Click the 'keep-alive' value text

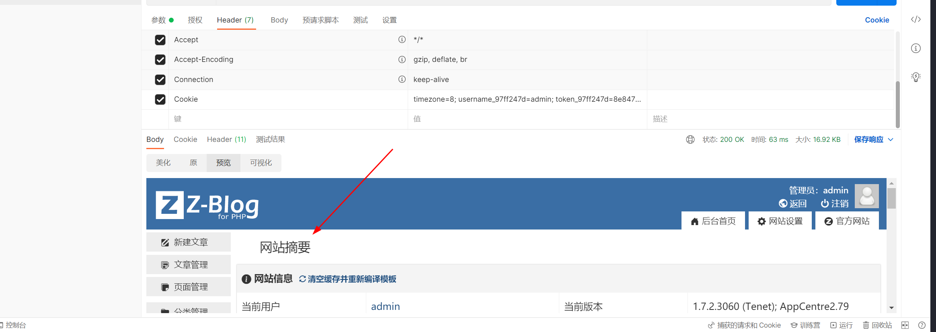coord(431,80)
